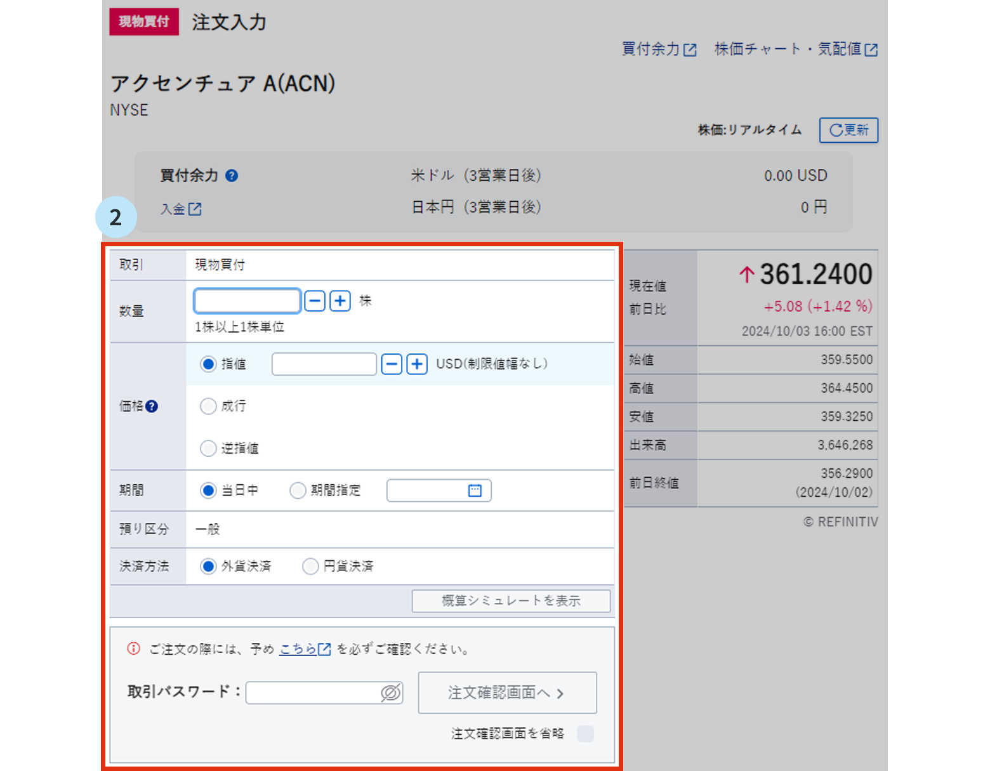Click the stock name アクセンチュア A(ACN)
Viewport: 990px width, 771px height.
pos(223,83)
